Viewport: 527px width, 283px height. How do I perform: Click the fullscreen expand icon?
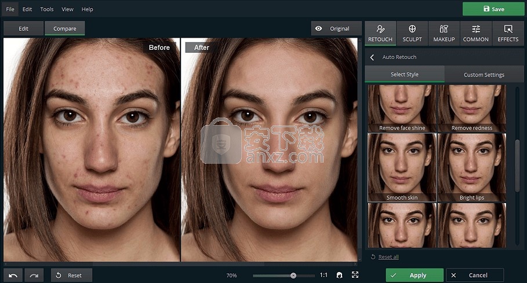[355, 275]
